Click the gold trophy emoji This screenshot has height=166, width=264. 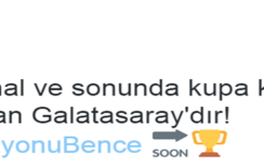click(x=209, y=143)
